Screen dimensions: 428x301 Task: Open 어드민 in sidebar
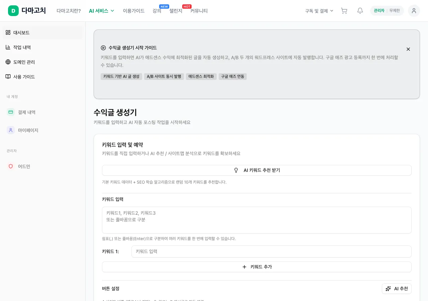[x=42, y=166]
